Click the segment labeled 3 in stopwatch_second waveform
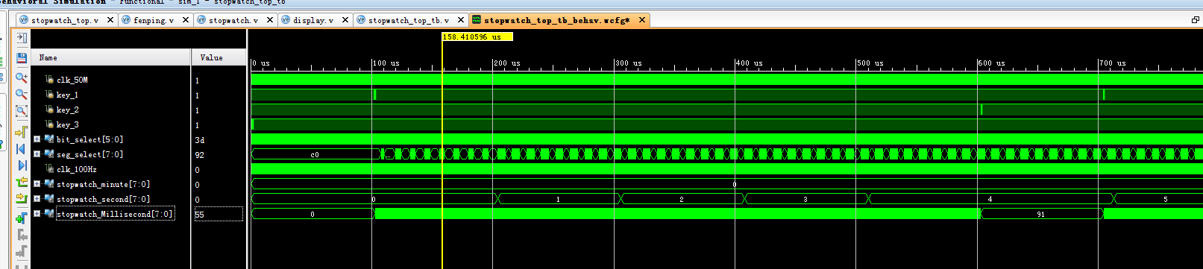1203x269 pixels. (x=805, y=199)
